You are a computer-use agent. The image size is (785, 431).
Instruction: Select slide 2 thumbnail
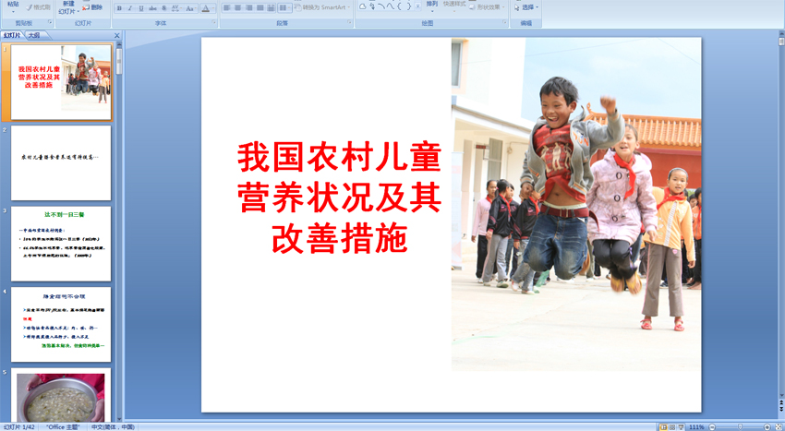[x=61, y=162]
